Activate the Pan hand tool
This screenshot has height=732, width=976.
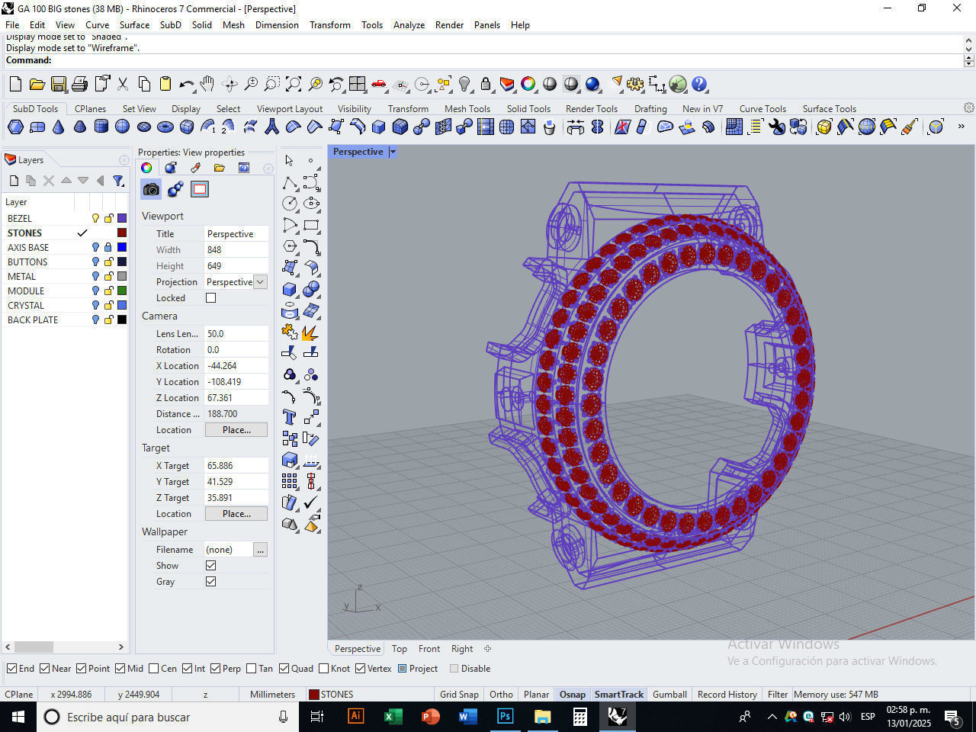click(207, 84)
